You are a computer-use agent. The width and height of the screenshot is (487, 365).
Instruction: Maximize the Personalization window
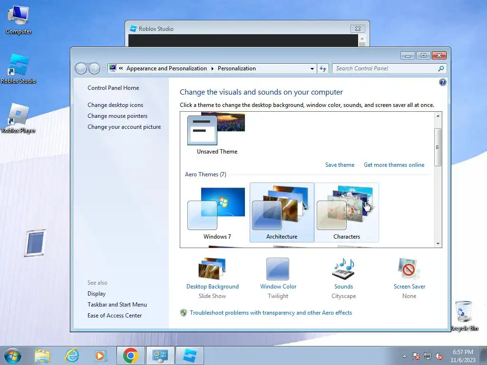click(423, 56)
